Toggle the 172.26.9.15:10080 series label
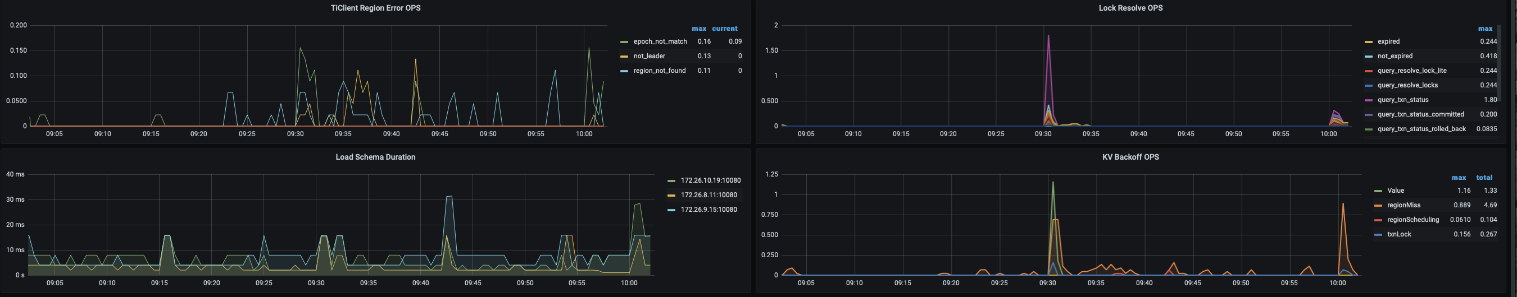The height and width of the screenshot is (297, 1517). (709, 210)
